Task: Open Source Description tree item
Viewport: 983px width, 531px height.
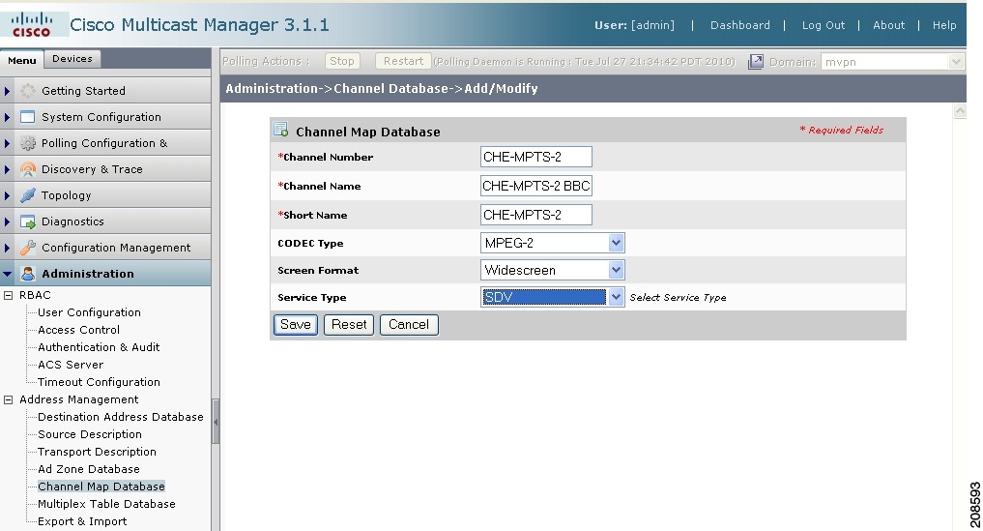Action: pos(90,434)
